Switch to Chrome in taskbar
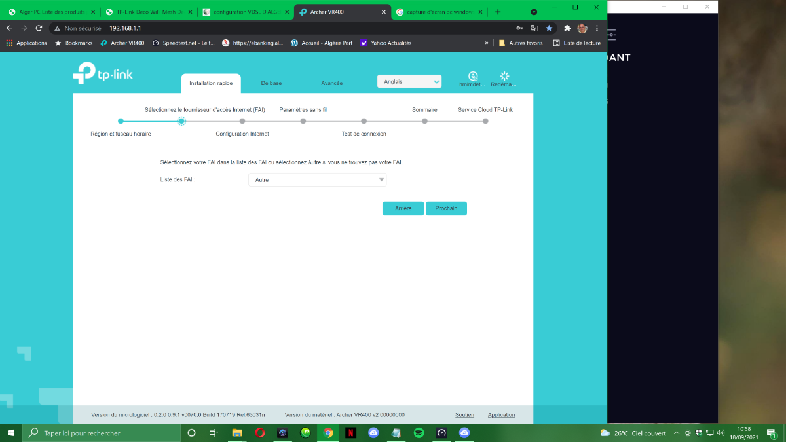This screenshot has width=786, height=442. click(328, 433)
